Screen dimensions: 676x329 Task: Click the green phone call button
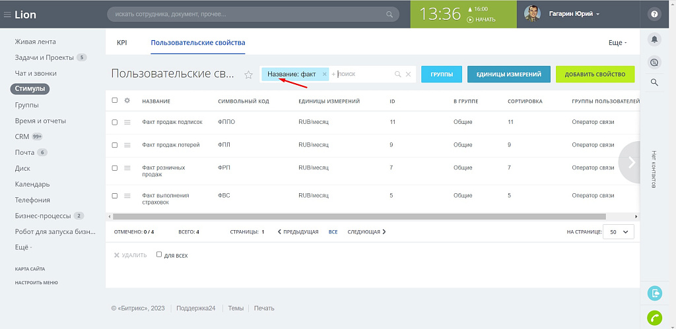tap(654, 318)
